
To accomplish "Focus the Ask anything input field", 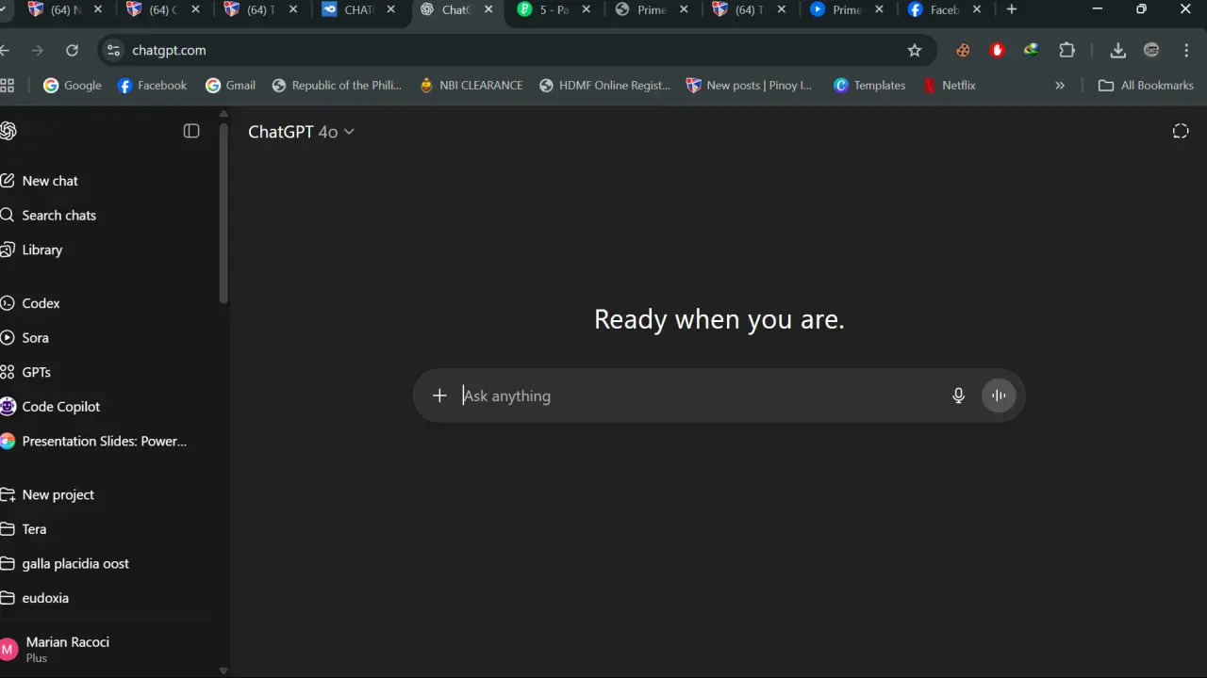I will click(698, 395).
